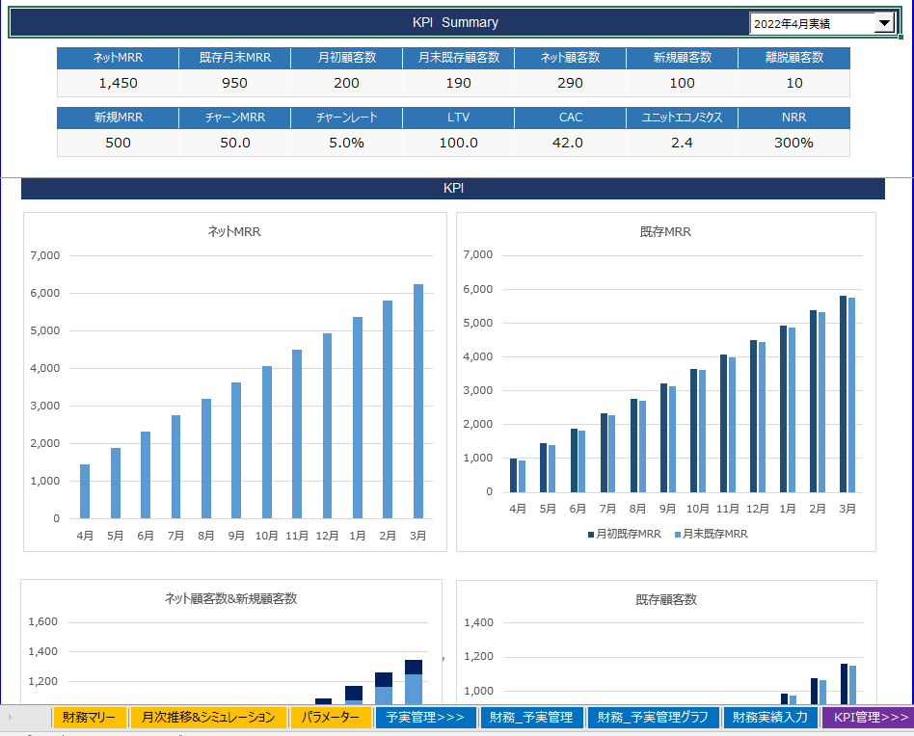Select the チャーンレート value 5.0%
The width and height of the screenshot is (914, 736).
coord(347,143)
